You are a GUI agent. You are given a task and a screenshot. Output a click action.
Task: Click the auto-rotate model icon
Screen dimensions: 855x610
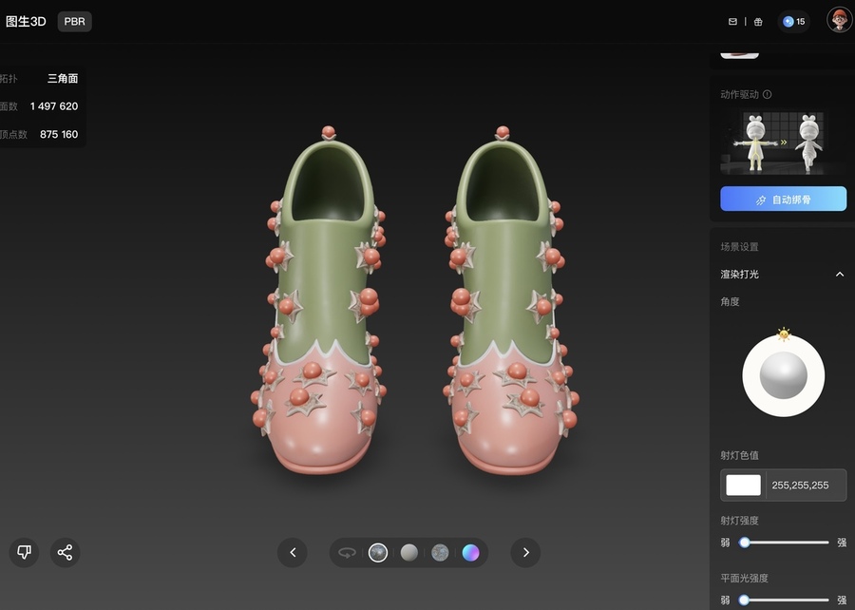click(x=348, y=552)
